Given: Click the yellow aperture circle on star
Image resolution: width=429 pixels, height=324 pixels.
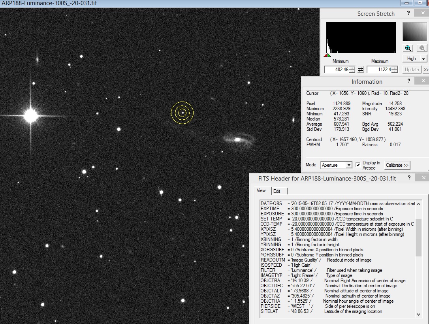Looking at the screenshot, I should point(182,113).
